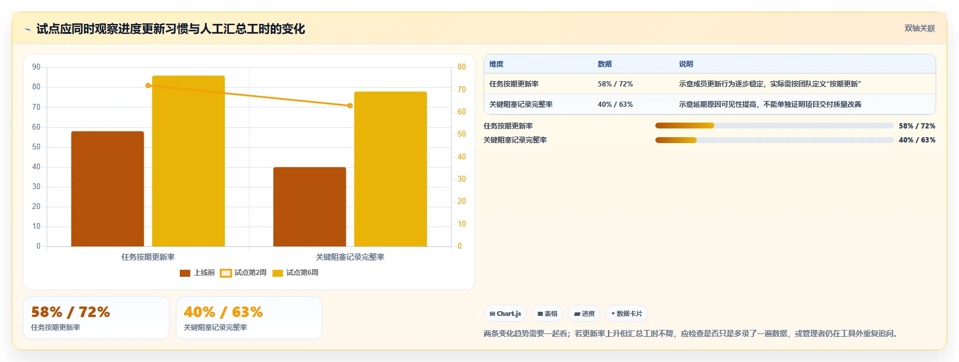Click the 58% / 72% table cell
This screenshot has height=362, width=959.
point(615,84)
